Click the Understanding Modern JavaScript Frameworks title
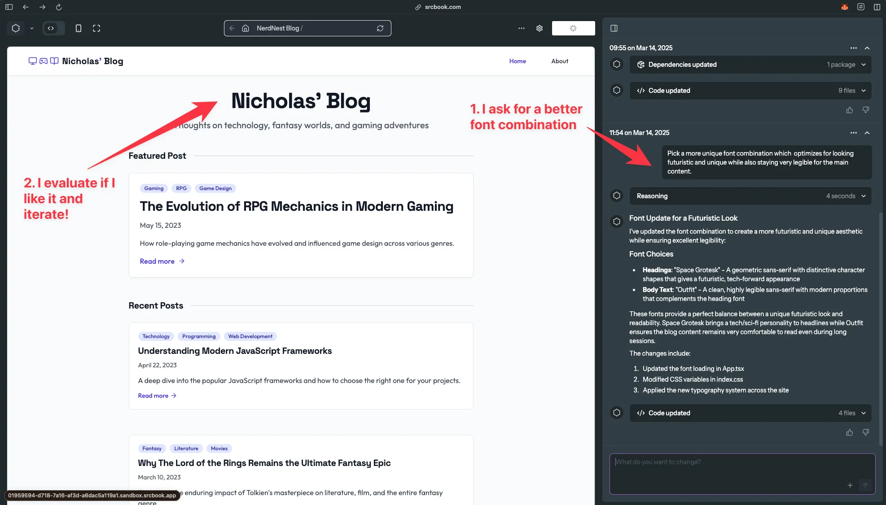Image resolution: width=886 pixels, height=505 pixels. click(x=235, y=351)
